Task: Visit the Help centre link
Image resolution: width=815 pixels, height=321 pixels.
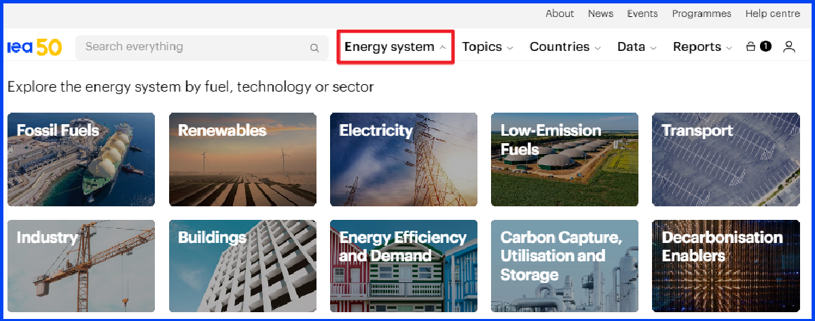Action: click(773, 14)
